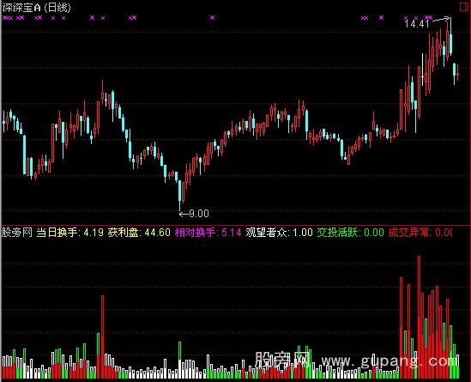Screen dimensions: 471x382
Task: Click the 14.41 high price label
Action: [417, 24]
